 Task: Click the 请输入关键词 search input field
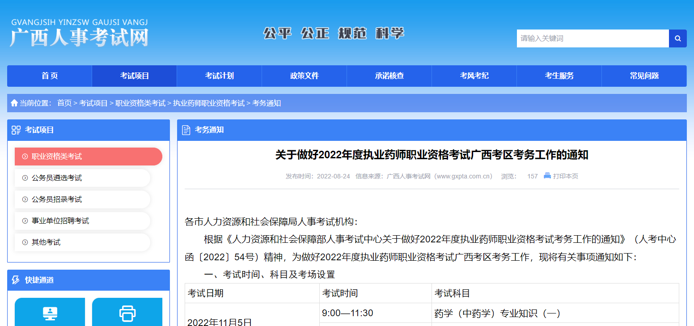click(592, 38)
